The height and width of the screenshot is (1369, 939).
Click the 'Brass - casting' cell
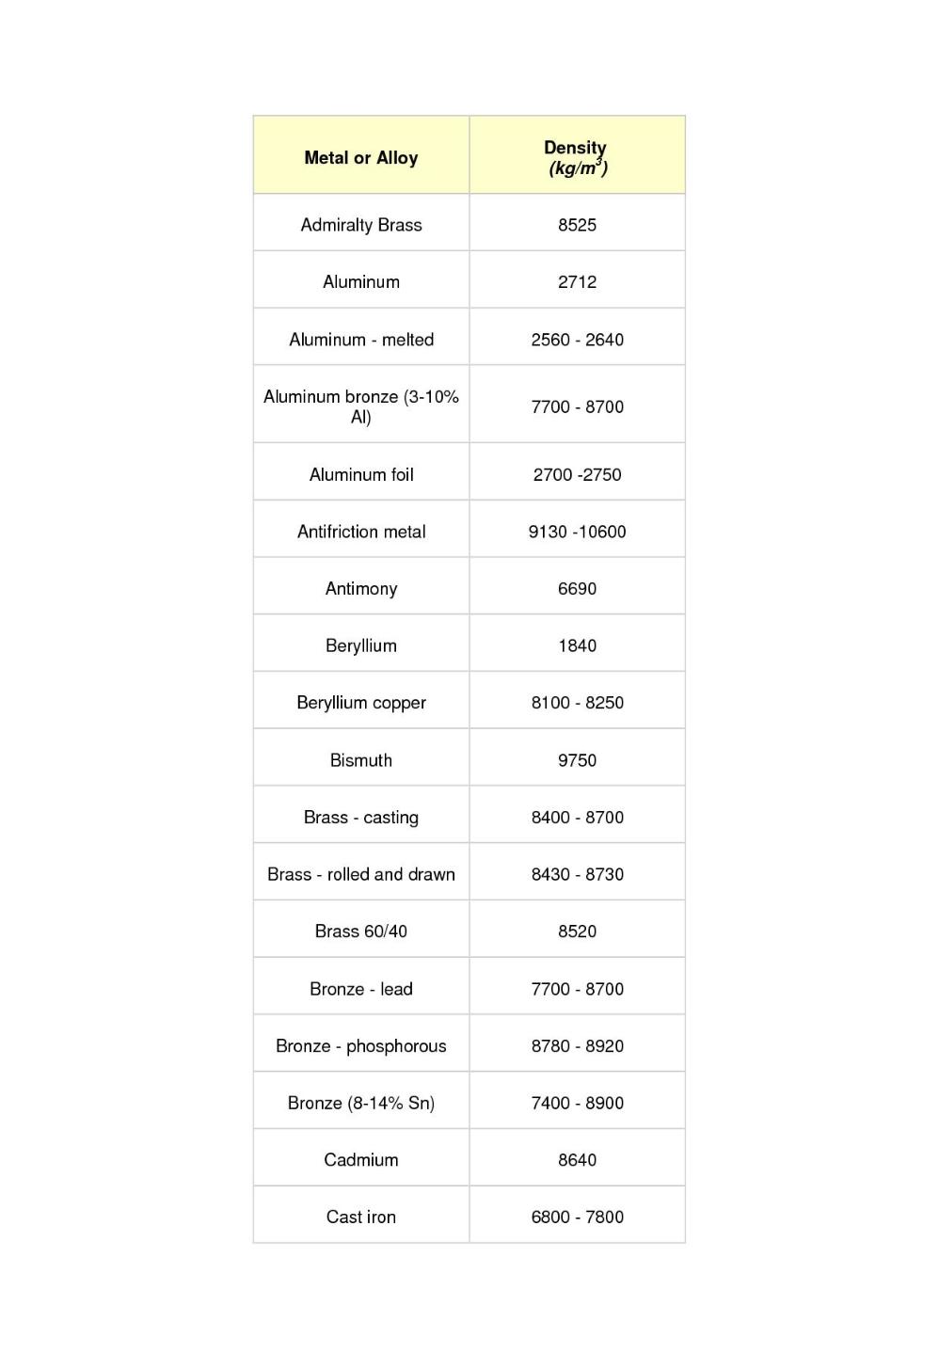click(361, 818)
